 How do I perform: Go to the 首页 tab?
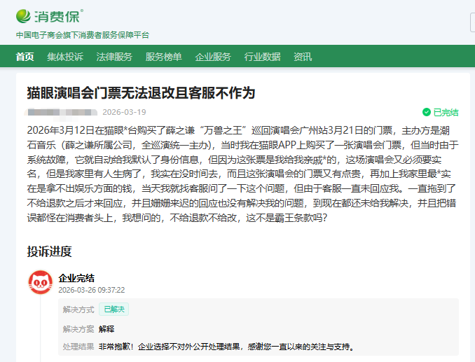pos(25,57)
